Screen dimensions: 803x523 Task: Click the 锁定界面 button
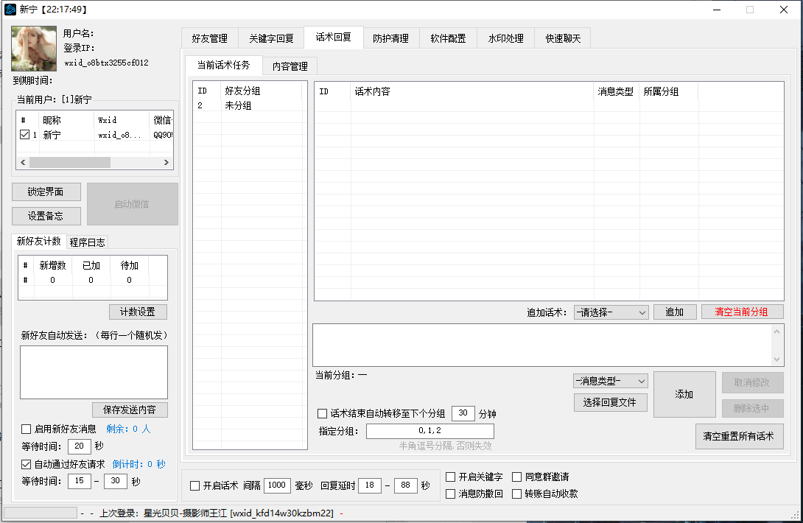pyautogui.click(x=46, y=192)
